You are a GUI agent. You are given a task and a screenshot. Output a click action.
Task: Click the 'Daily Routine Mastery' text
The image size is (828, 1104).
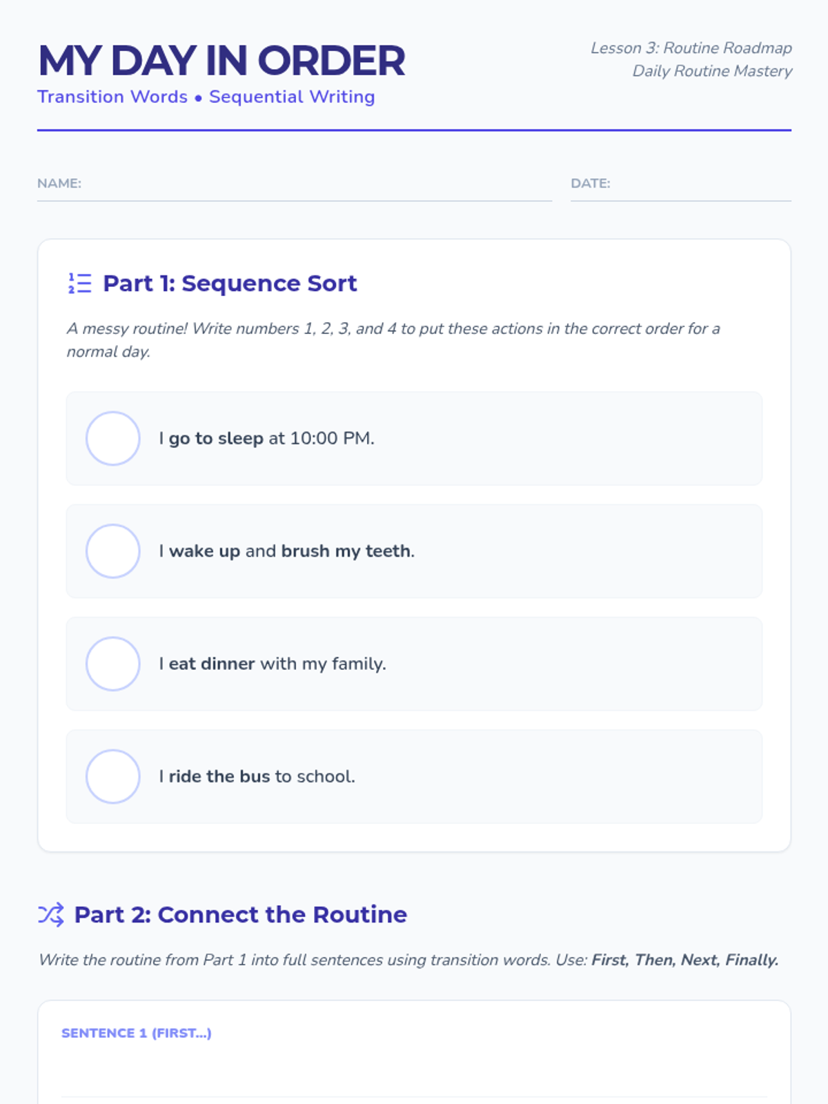tap(712, 71)
